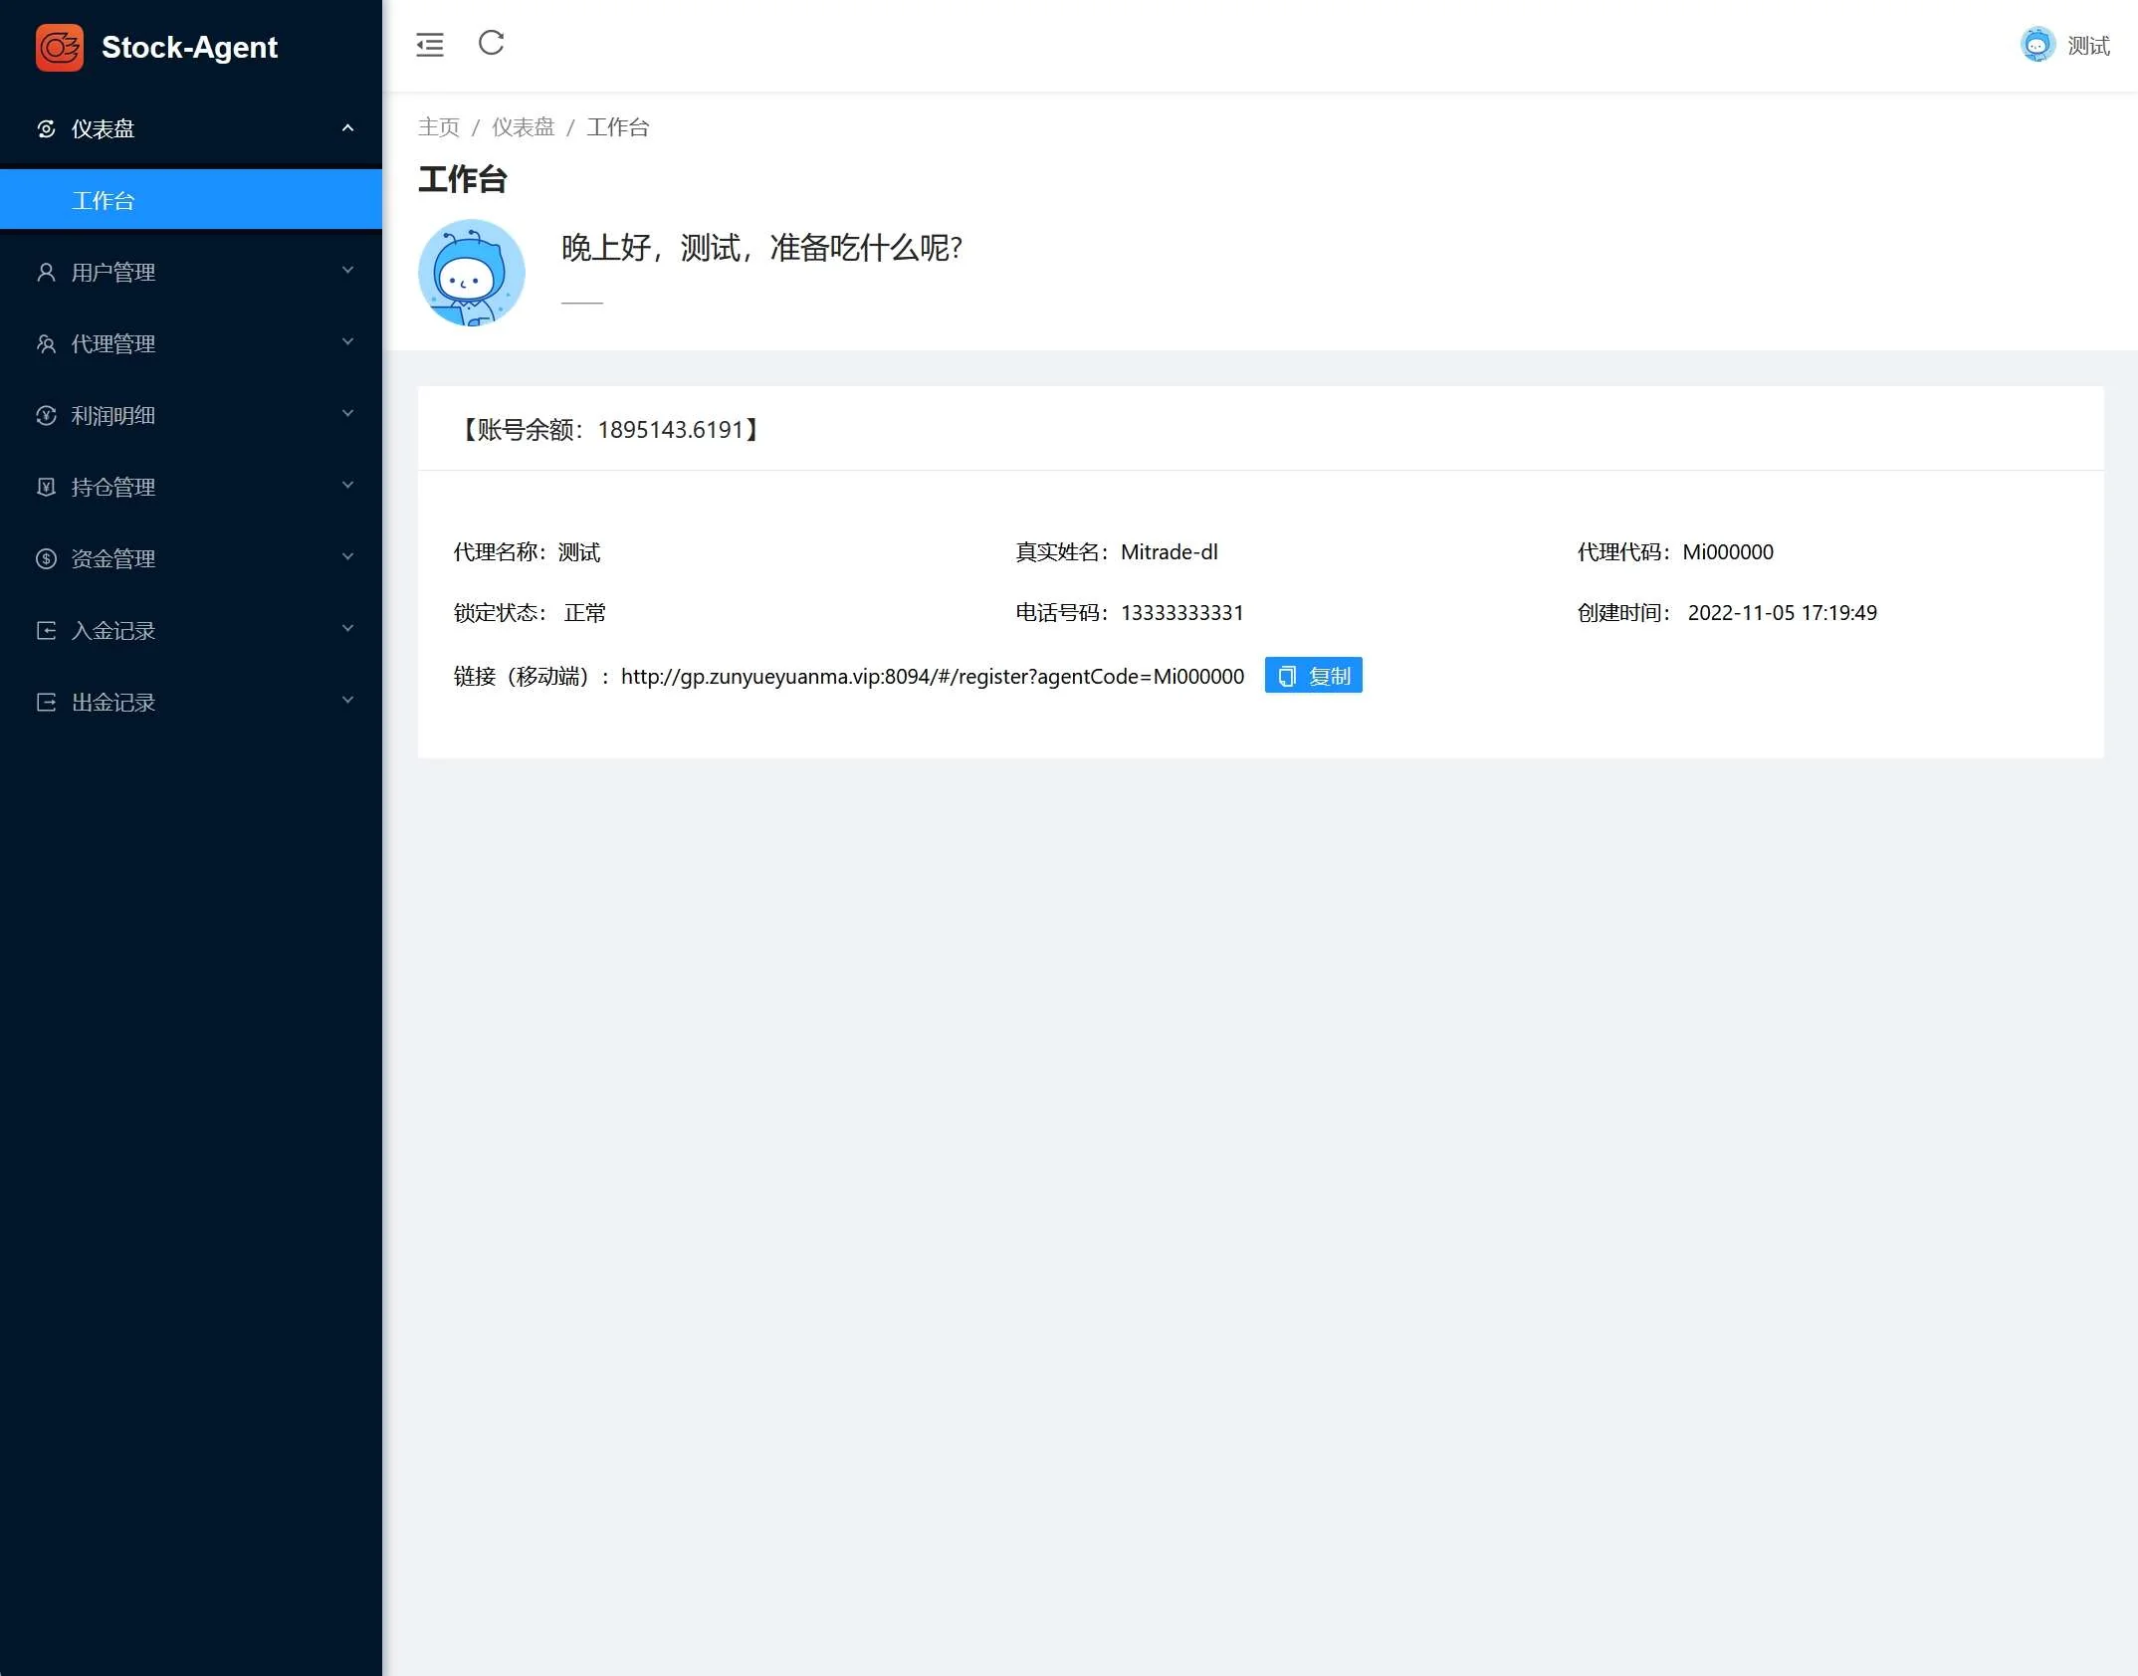The height and width of the screenshot is (1676, 2138).
Task: Expand the 用户管理 submenu arrow
Action: tap(347, 271)
